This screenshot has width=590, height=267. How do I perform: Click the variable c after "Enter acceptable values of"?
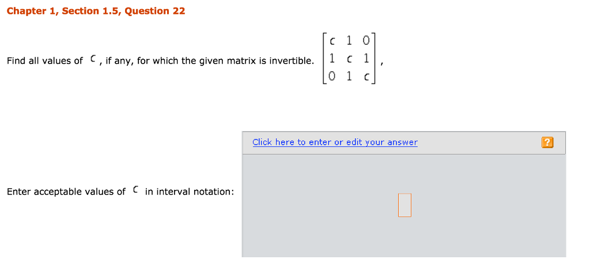[135, 191]
